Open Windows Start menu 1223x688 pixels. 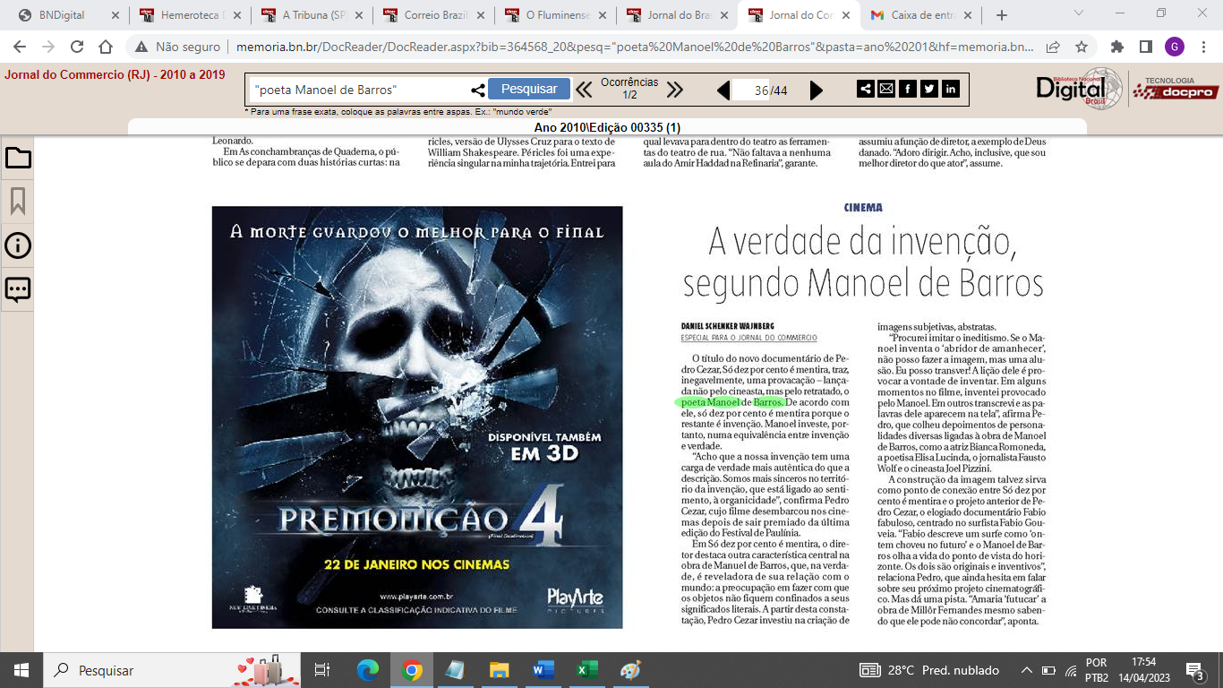(x=21, y=670)
